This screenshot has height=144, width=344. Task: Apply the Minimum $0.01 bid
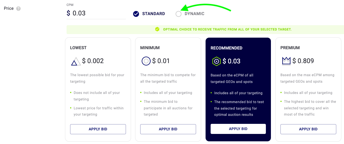168,129
